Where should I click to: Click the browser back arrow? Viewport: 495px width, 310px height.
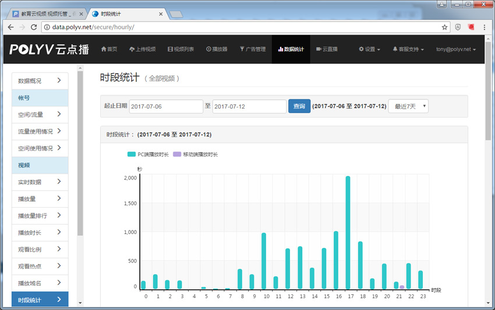pyautogui.click(x=10, y=27)
